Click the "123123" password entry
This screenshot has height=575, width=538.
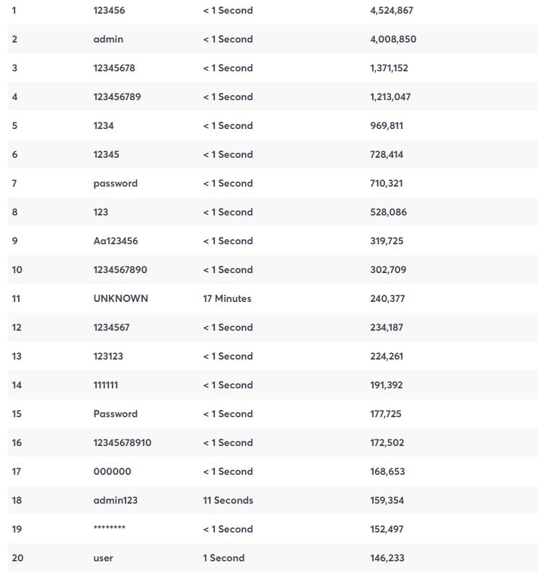(x=108, y=356)
